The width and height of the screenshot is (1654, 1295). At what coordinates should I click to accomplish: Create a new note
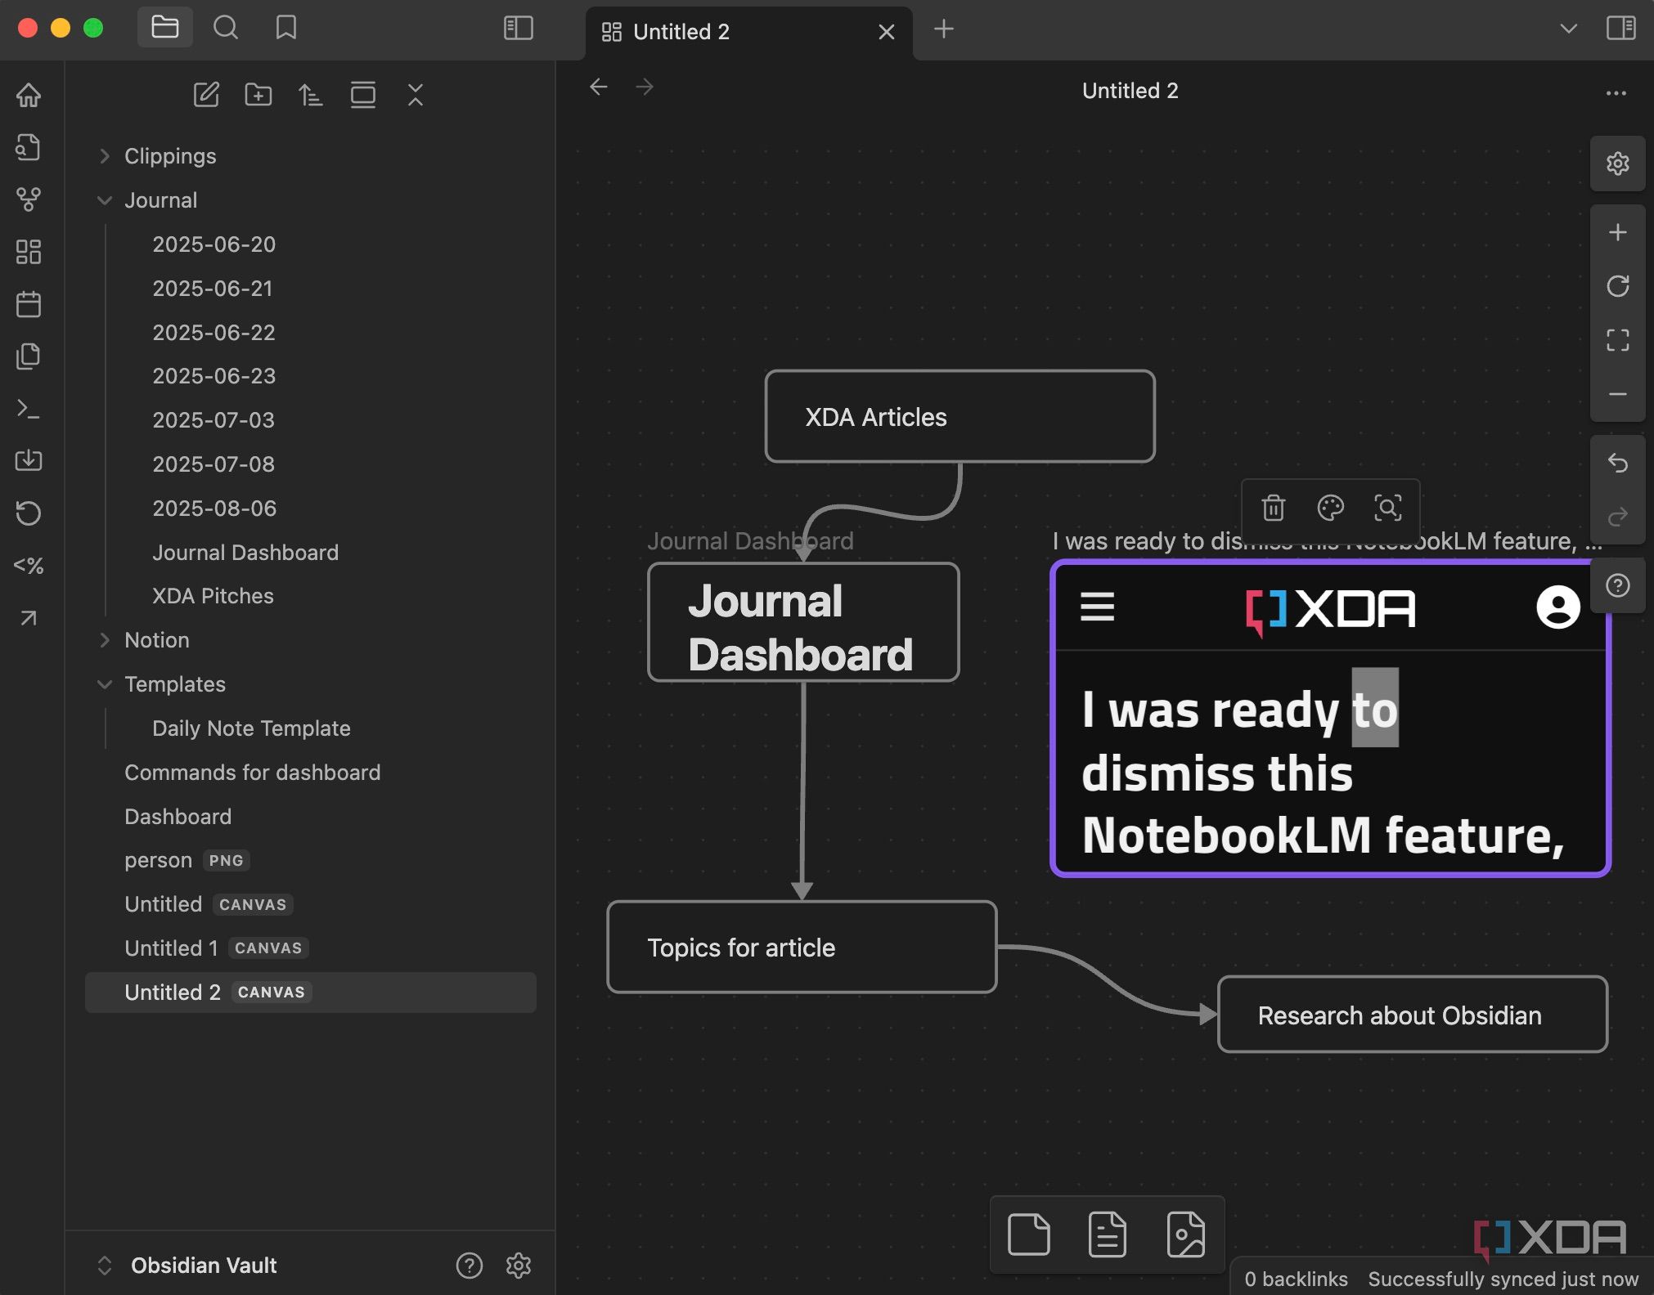(x=206, y=95)
